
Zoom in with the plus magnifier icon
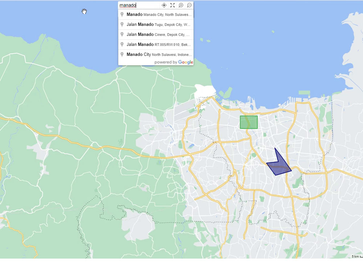click(x=181, y=5)
